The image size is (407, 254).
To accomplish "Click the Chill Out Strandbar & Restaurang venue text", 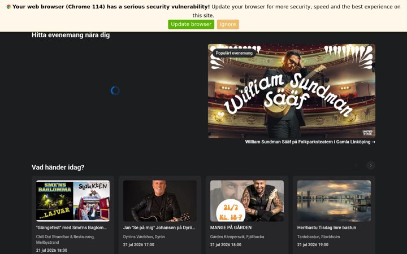I will [x=65, y=239].
